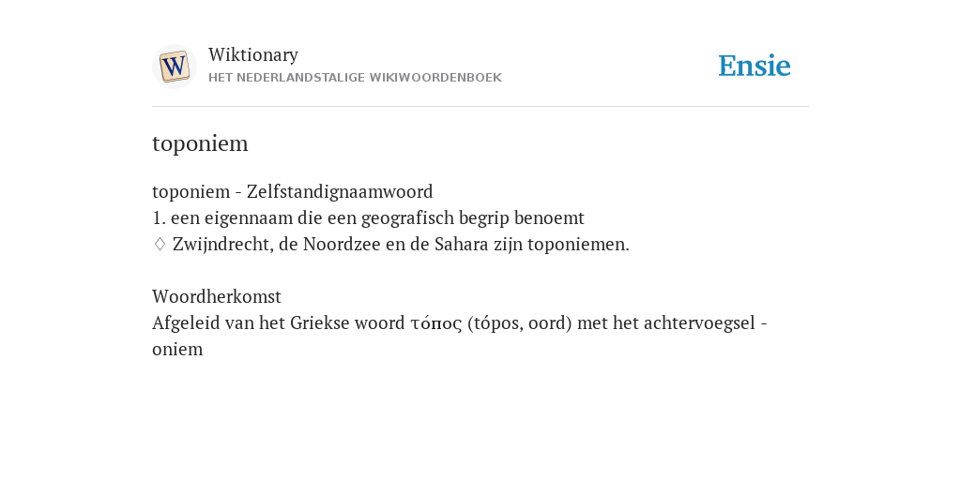Click the Woordherkomst section label
Screen dimensions: 961x480
[217, 297]
